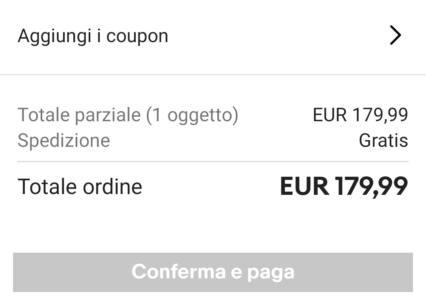Tap the "Aggiungi i coupon" label
This screenshot has height=307, width=426.
93,36
